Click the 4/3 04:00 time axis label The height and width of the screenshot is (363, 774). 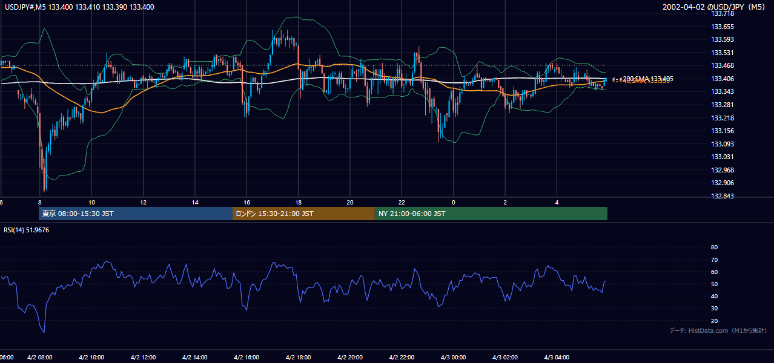pyautogui.click(x=557, y=357)
